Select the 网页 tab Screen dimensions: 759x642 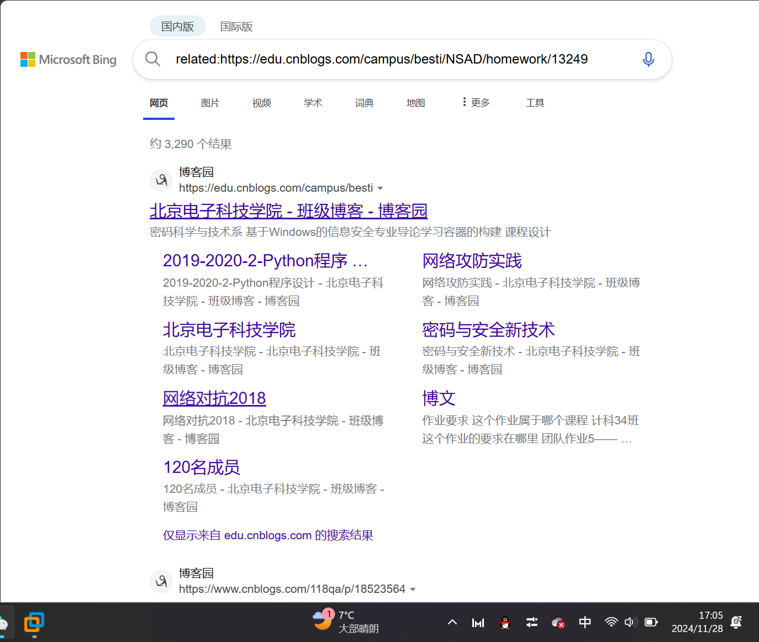click(x=159, y=103)
